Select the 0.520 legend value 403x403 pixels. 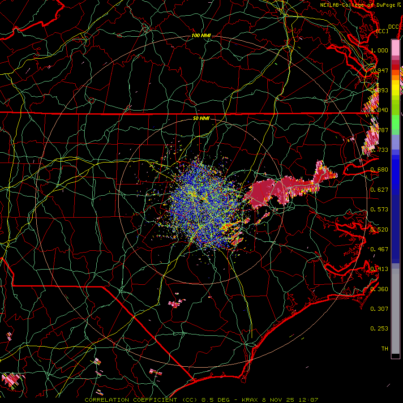click(x=379, y=229)
